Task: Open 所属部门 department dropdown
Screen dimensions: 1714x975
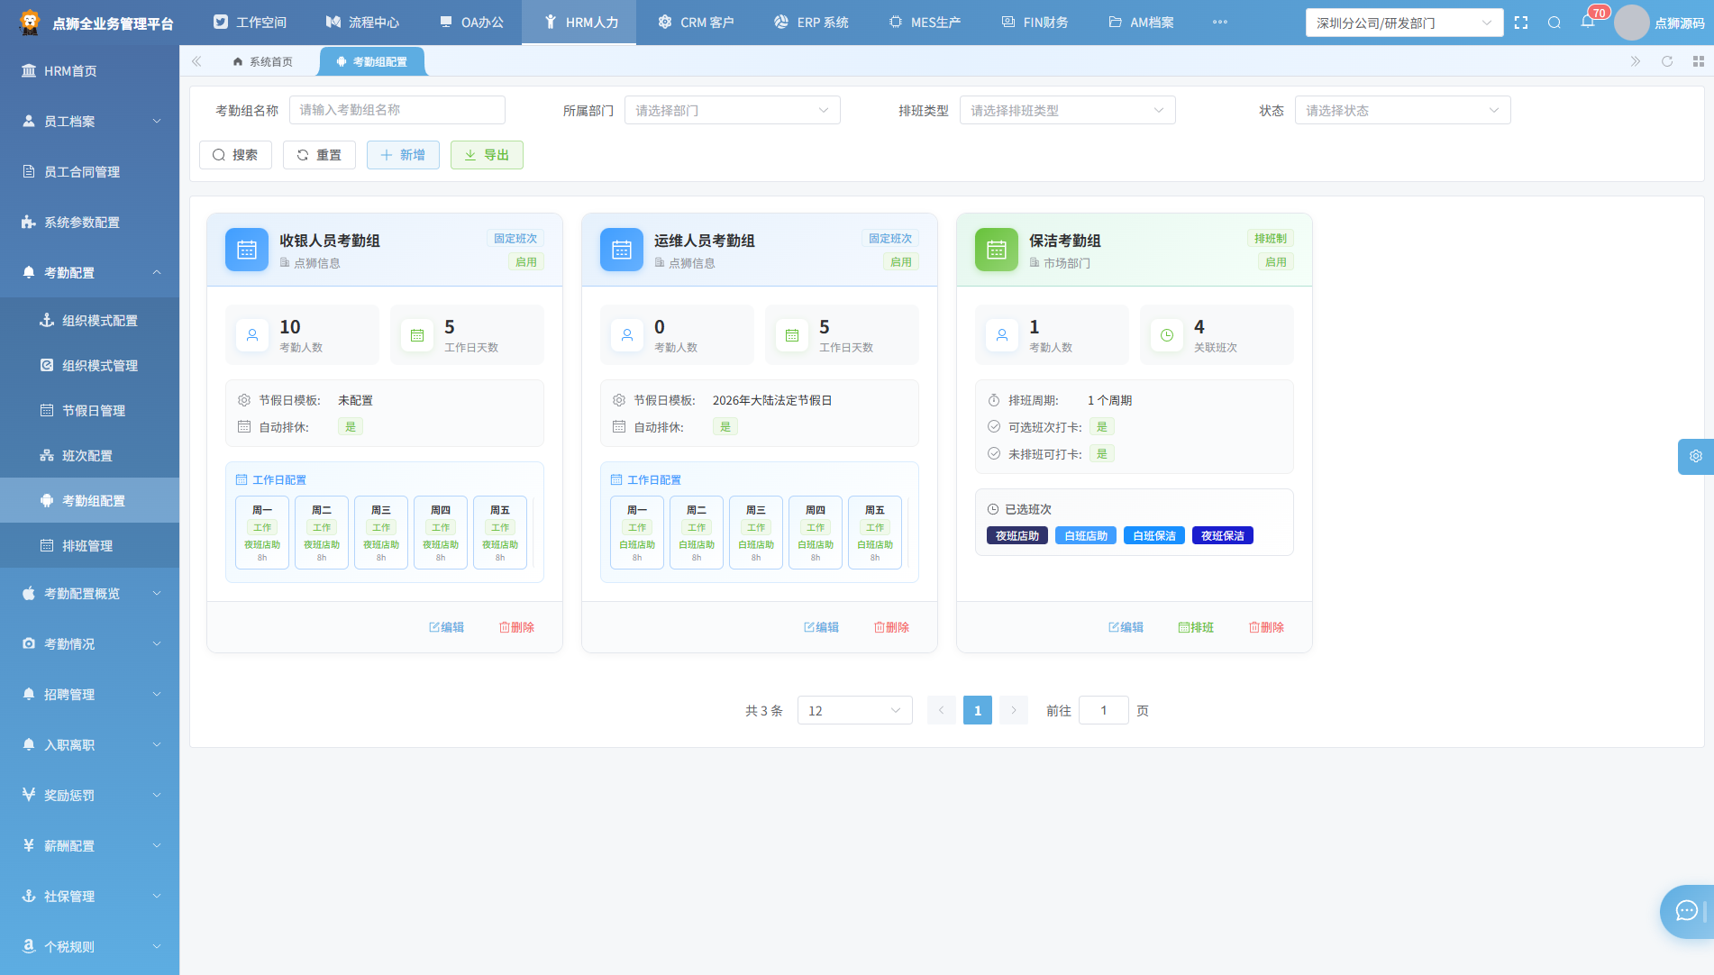Action: click(x=732, y=110)
